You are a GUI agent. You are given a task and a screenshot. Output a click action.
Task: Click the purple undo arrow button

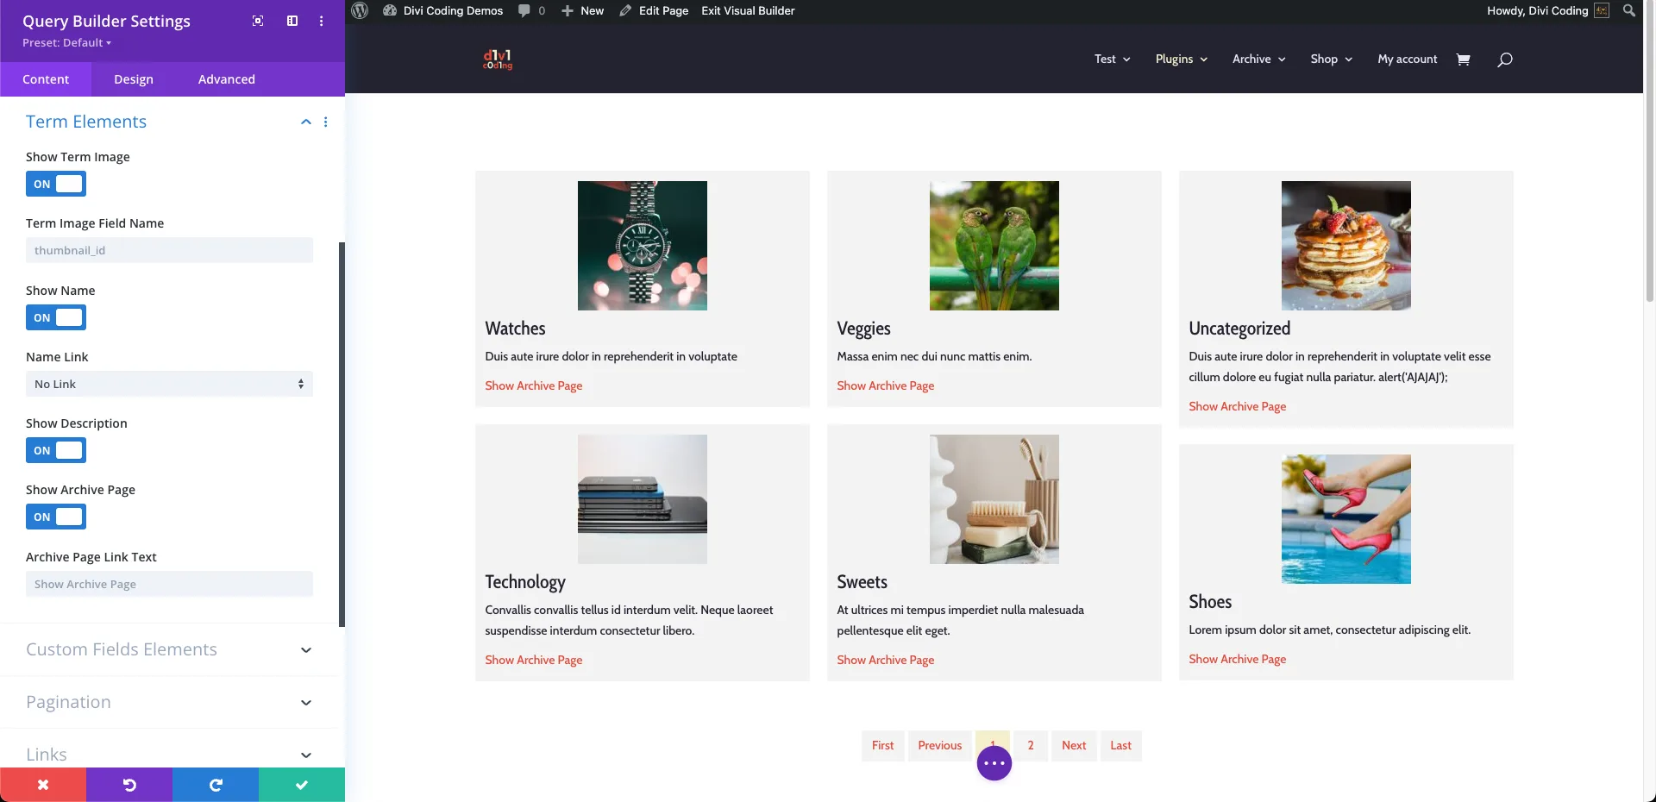(x=129, y=785)
